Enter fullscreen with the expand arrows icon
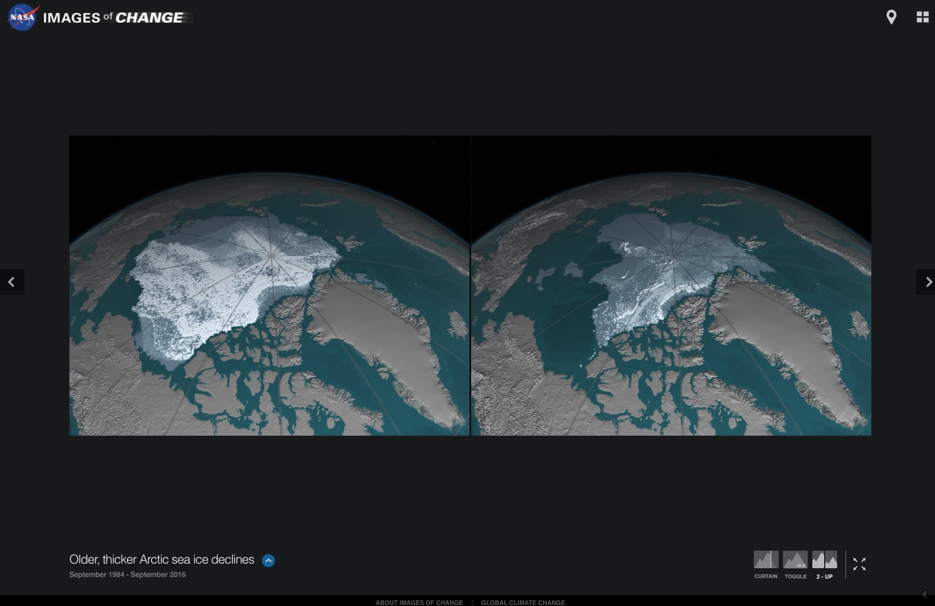This screenshot has width=935, height=606. (x=859, y=564)
